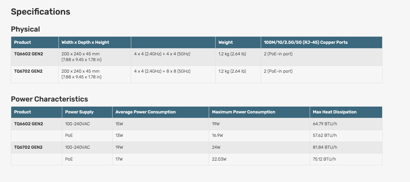
Task: Click the Width x Depth x Height column header
Action: pyautogui.click(x=85, y=42)
